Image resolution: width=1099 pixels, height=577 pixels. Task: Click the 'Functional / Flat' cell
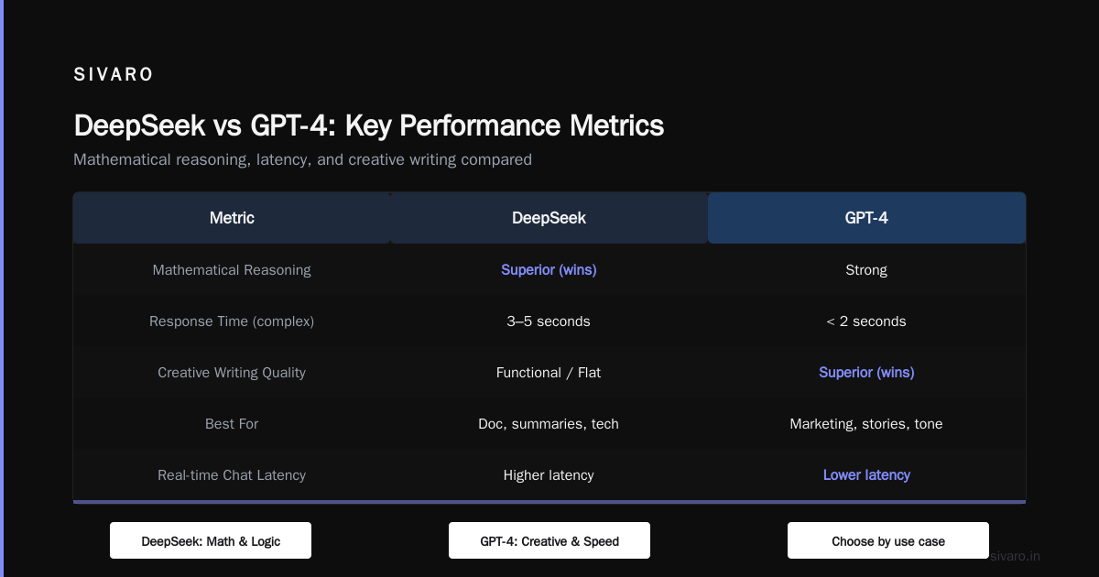click(x=549, y=373)
